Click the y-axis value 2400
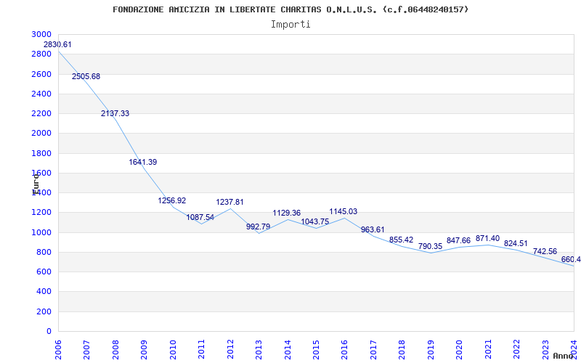This screenshot has width=581, height=363. click(41, 94)
